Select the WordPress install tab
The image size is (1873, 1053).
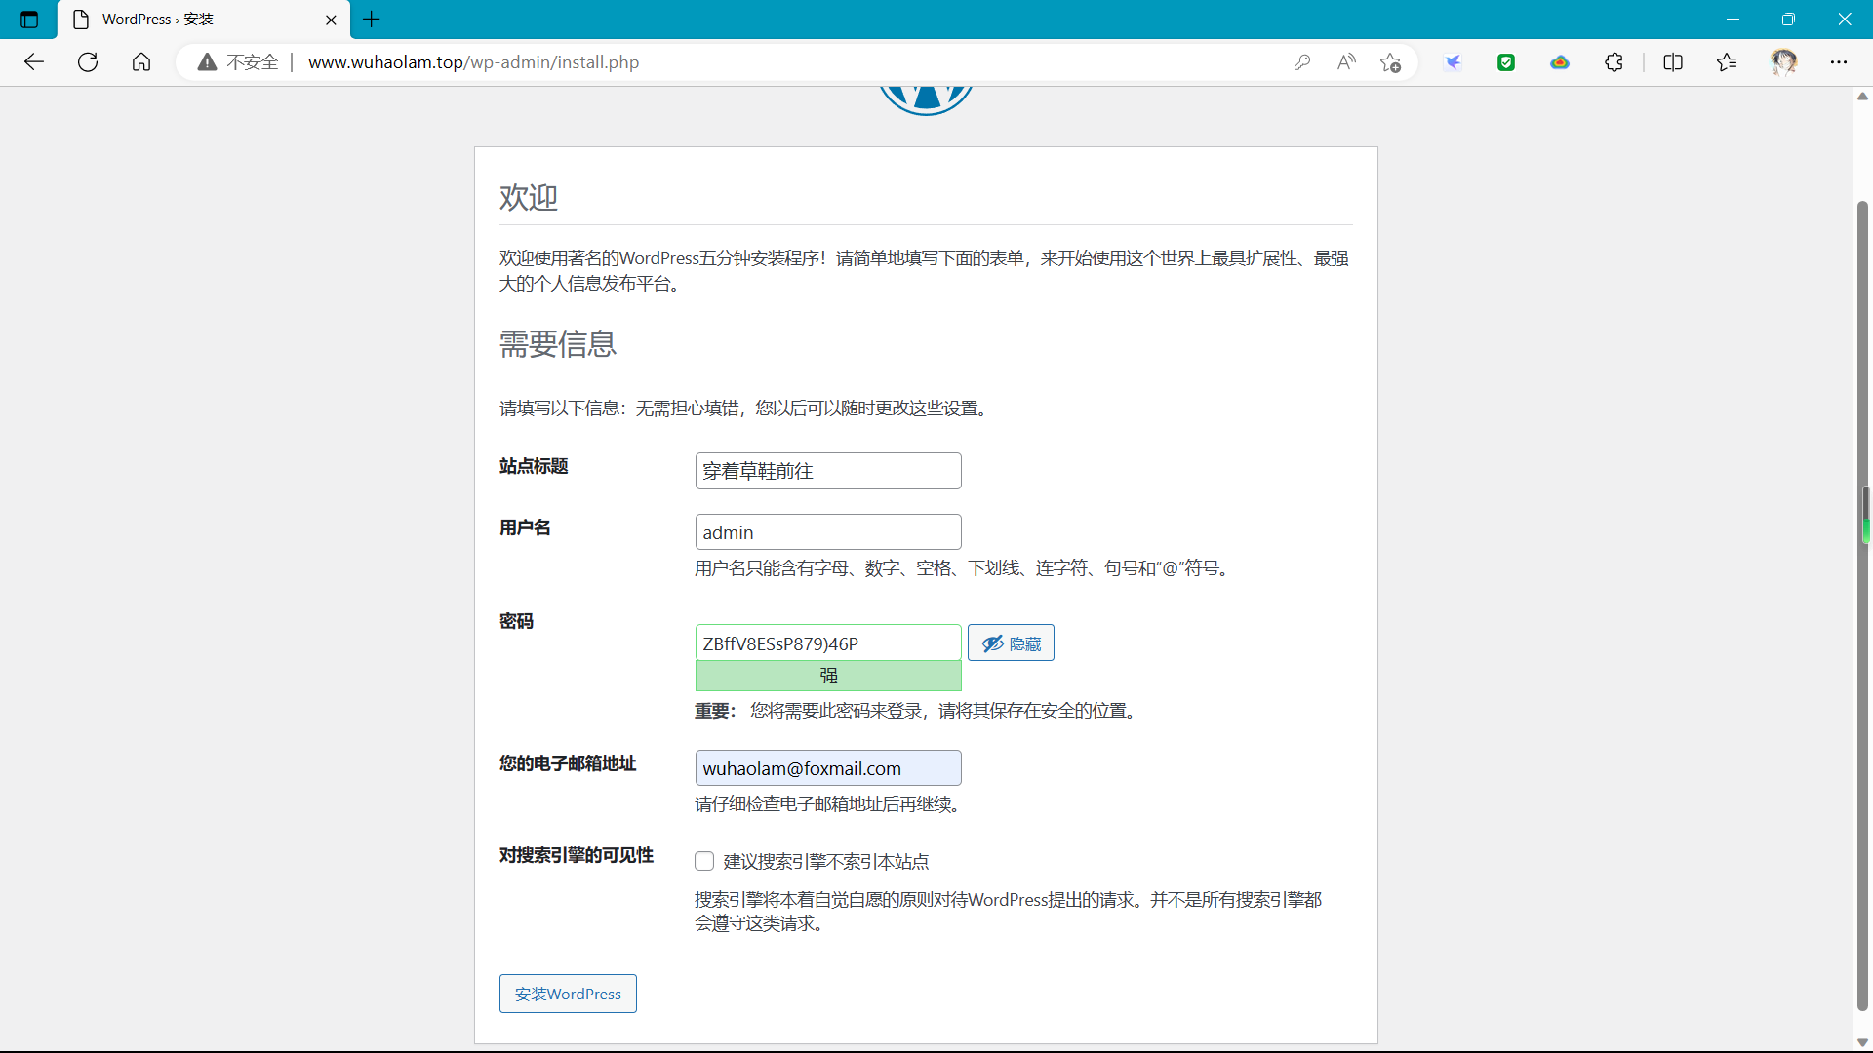(x=195, y=19)
